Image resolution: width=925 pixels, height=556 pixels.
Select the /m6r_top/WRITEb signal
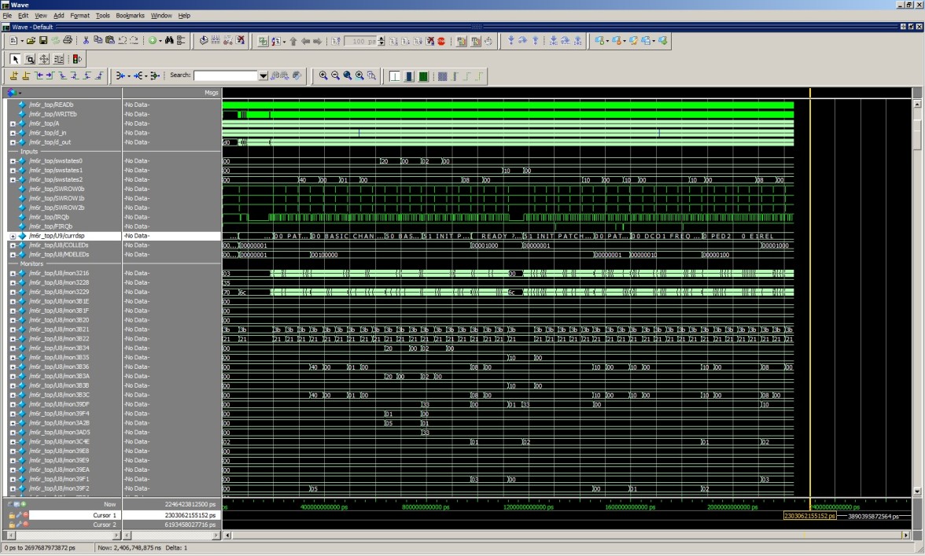tap(53, 114)
